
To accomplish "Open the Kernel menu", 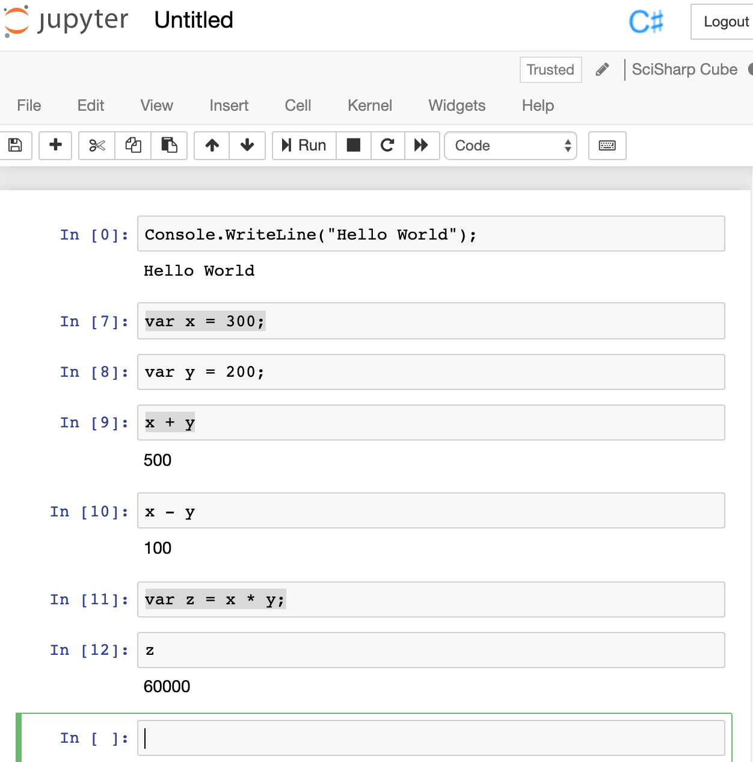I will point(369,105).
